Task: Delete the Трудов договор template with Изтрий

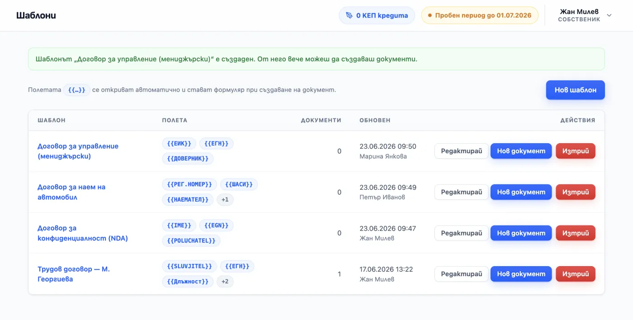Action: pyautogui.click(x=575, y=274)
